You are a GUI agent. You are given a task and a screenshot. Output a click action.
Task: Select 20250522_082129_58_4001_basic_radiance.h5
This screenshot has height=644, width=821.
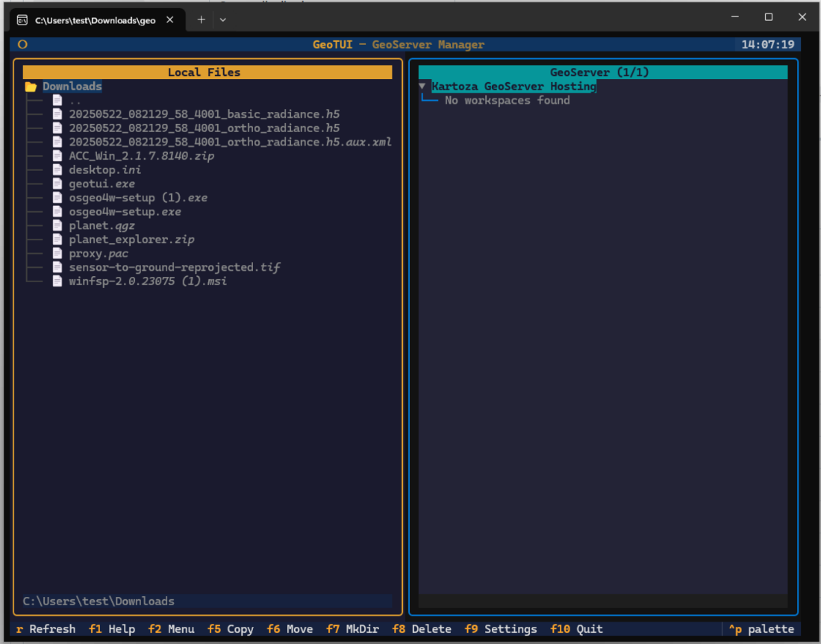[205, 114]
